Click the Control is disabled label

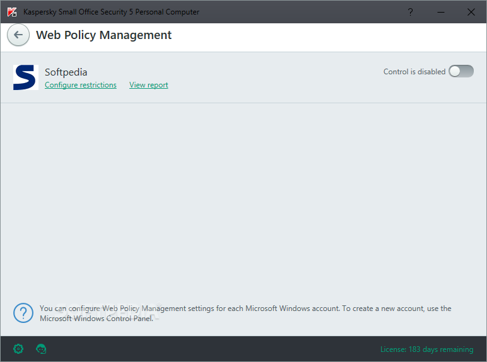414,72
